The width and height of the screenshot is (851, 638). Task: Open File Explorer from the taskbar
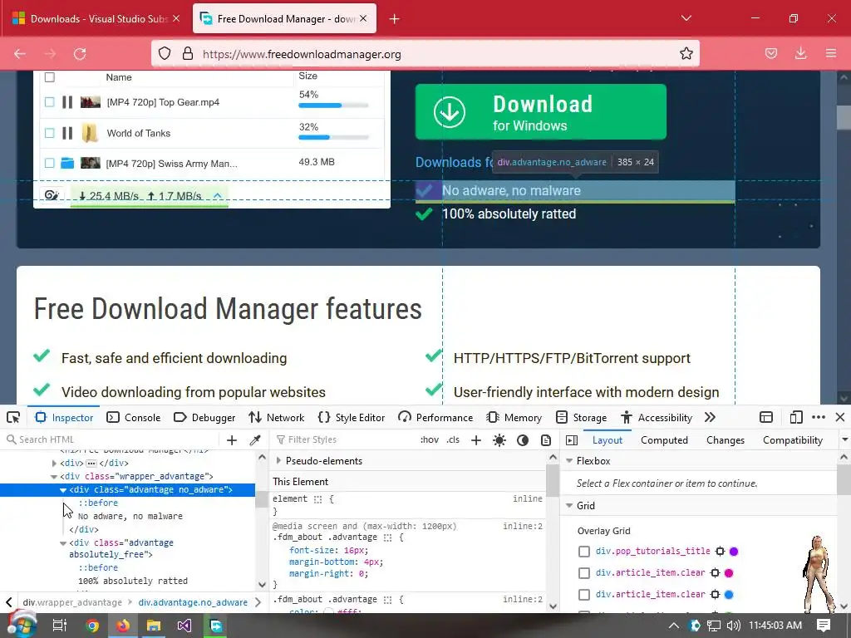click(154, 626)
